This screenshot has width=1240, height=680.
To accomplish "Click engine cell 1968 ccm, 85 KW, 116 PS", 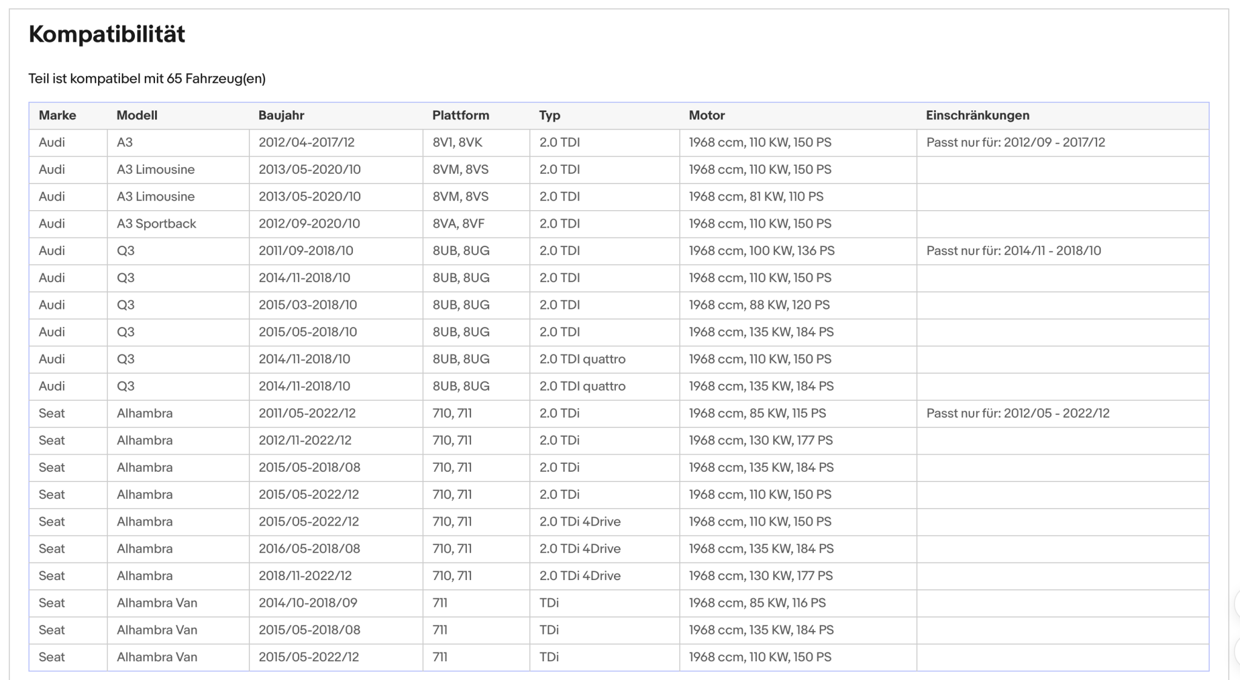I will point(757,602).
